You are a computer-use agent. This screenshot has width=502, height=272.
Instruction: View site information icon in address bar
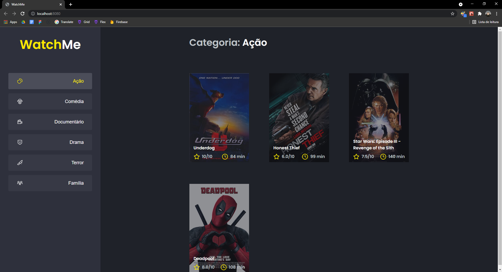point(33,14)
